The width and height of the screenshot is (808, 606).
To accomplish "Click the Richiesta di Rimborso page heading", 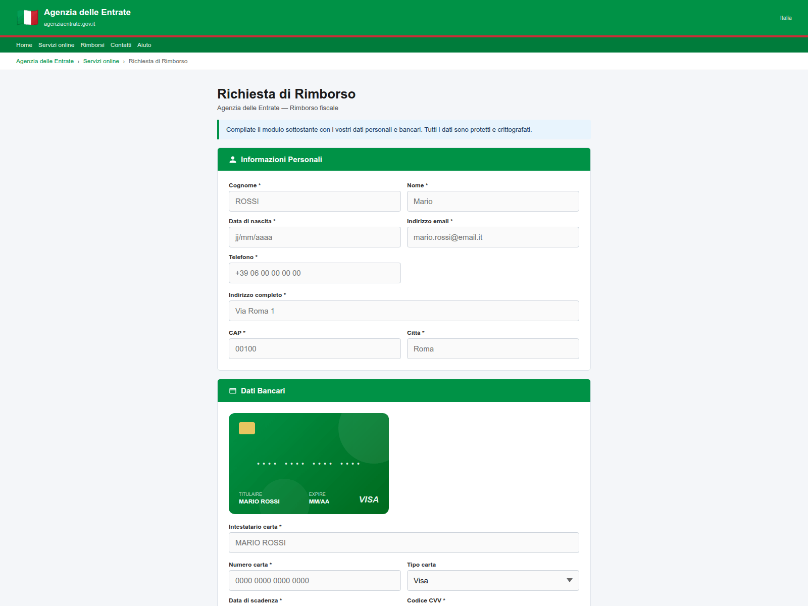I will (x=286, y=94).
